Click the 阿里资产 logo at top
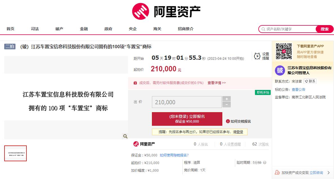The height and width of the screenshot is (179, 334). click(166, 11)
